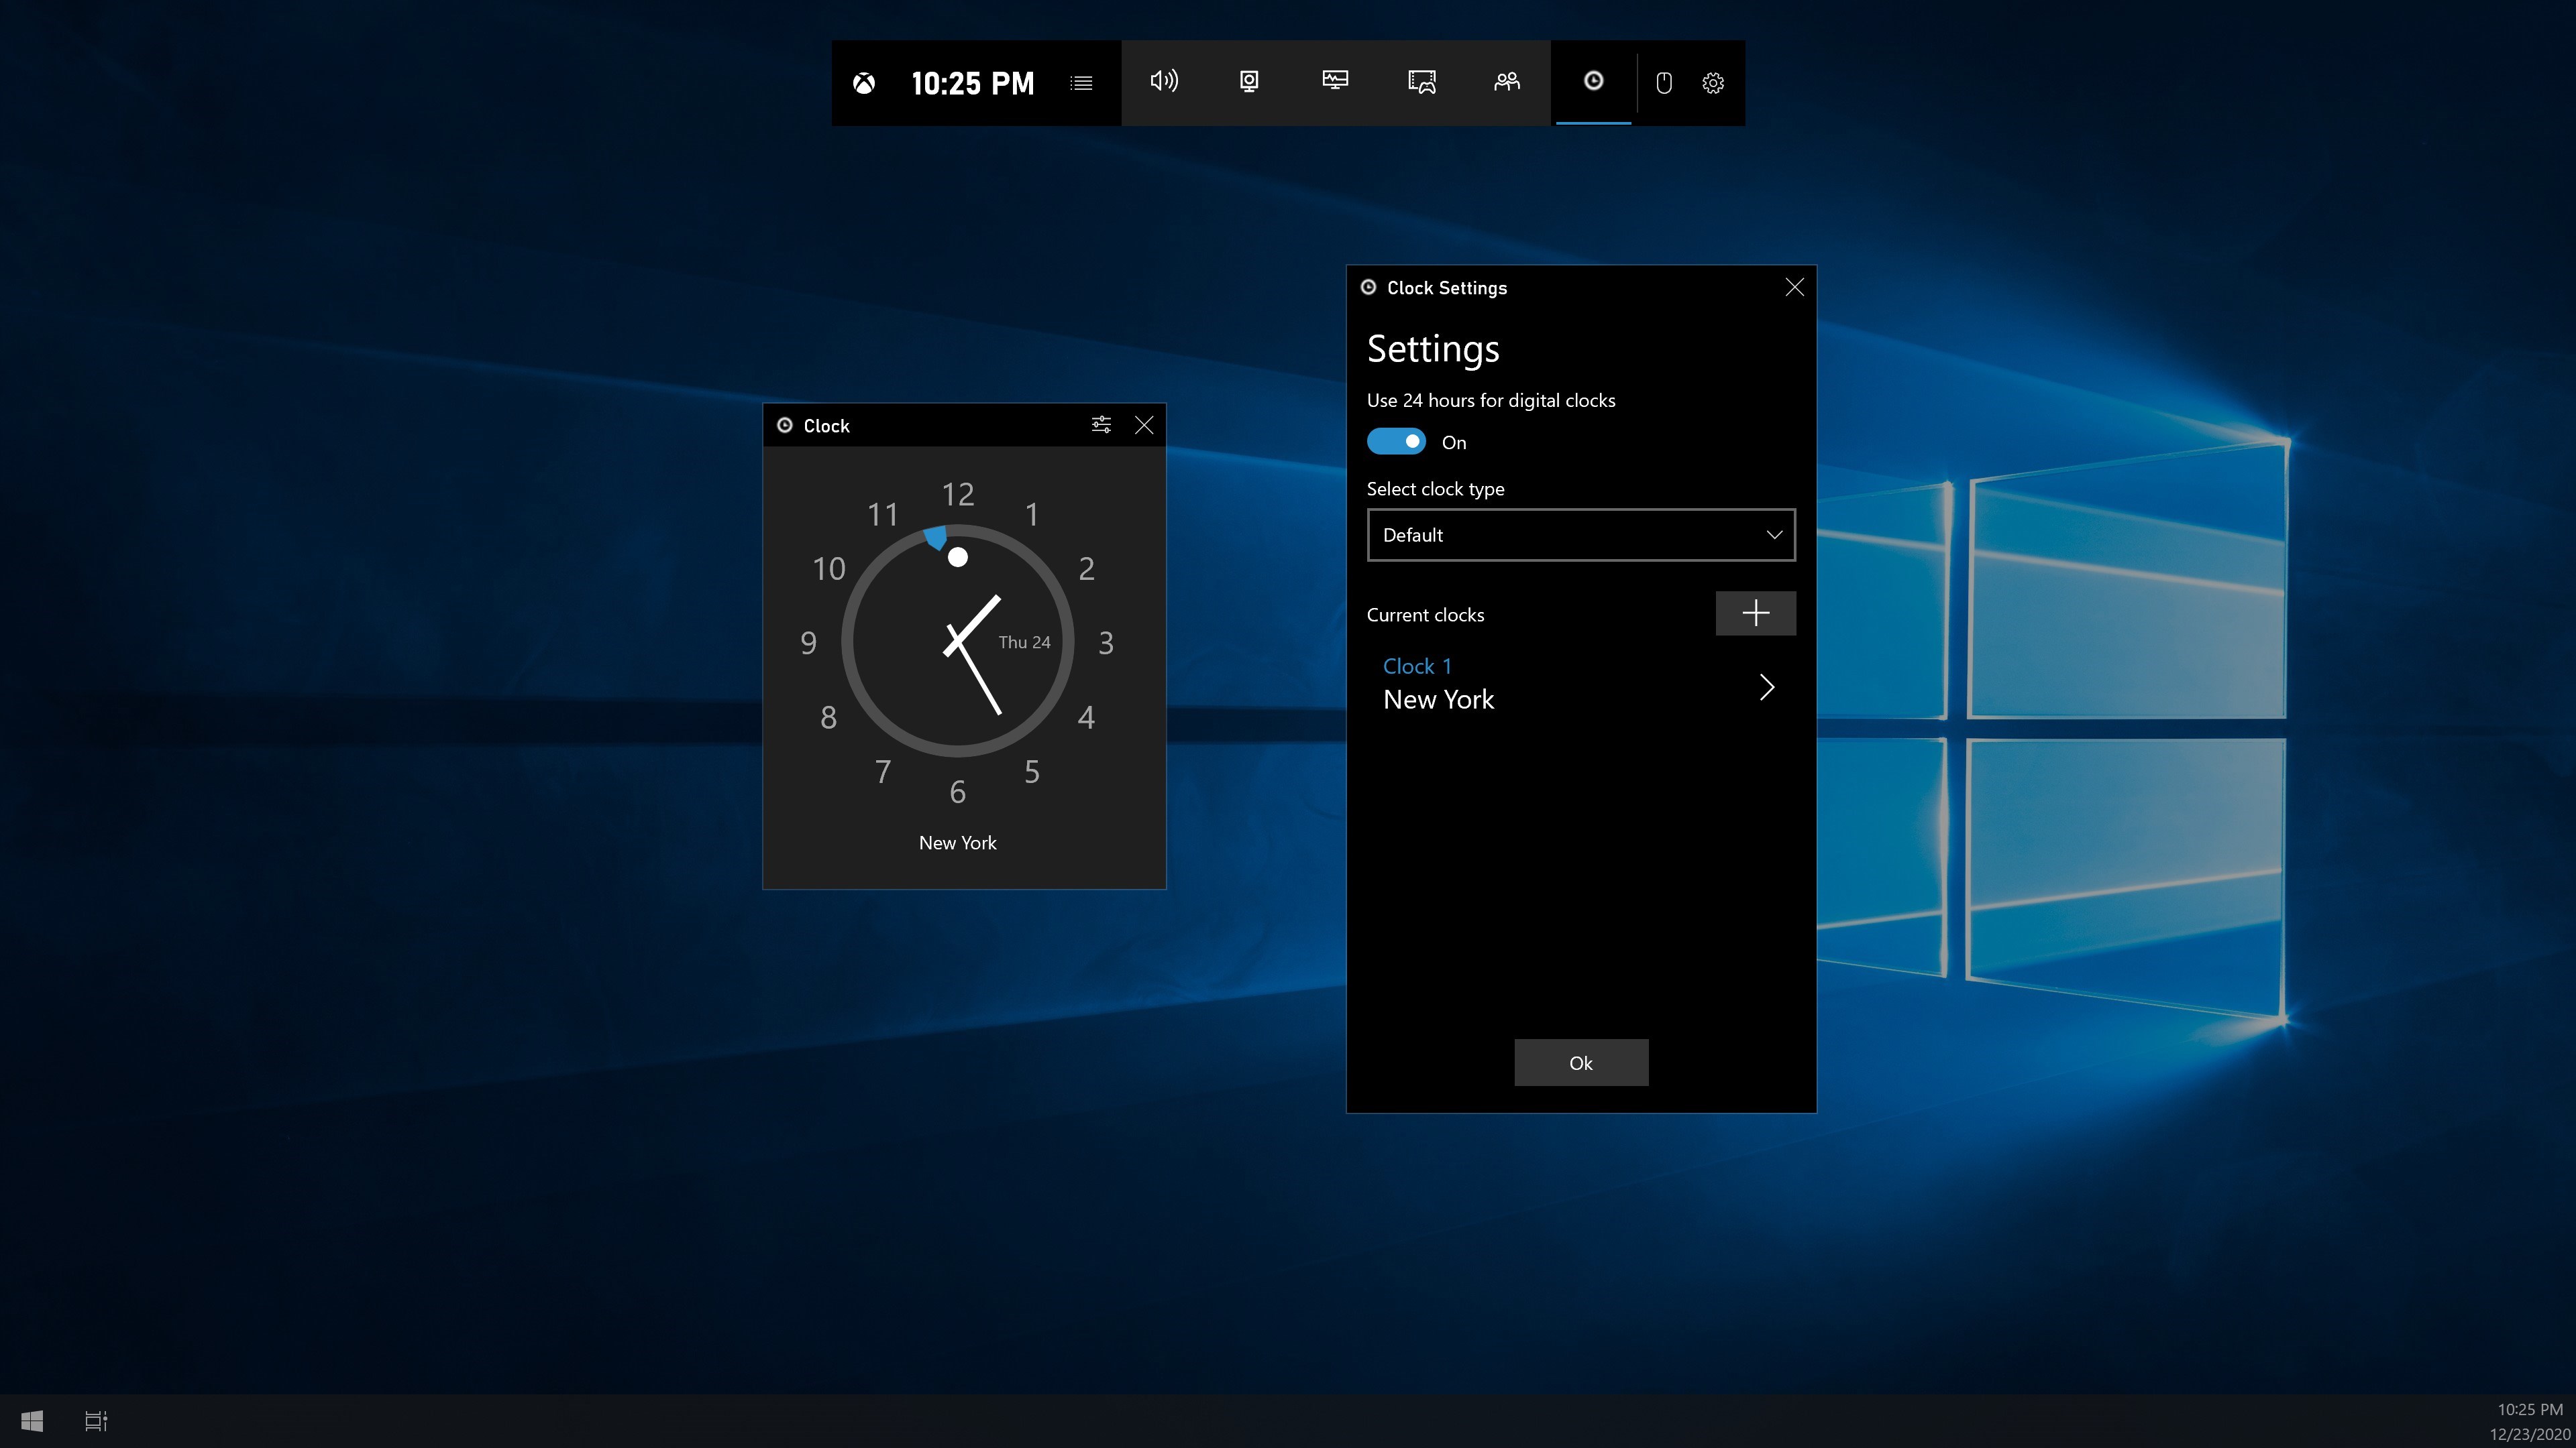Click the Windows Start button
This screenshot has width=2576, height=1448.
(31, 1420)
